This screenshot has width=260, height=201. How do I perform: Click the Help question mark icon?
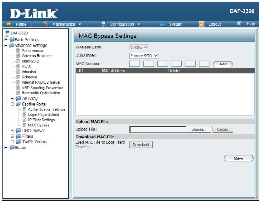pos(239,24)
